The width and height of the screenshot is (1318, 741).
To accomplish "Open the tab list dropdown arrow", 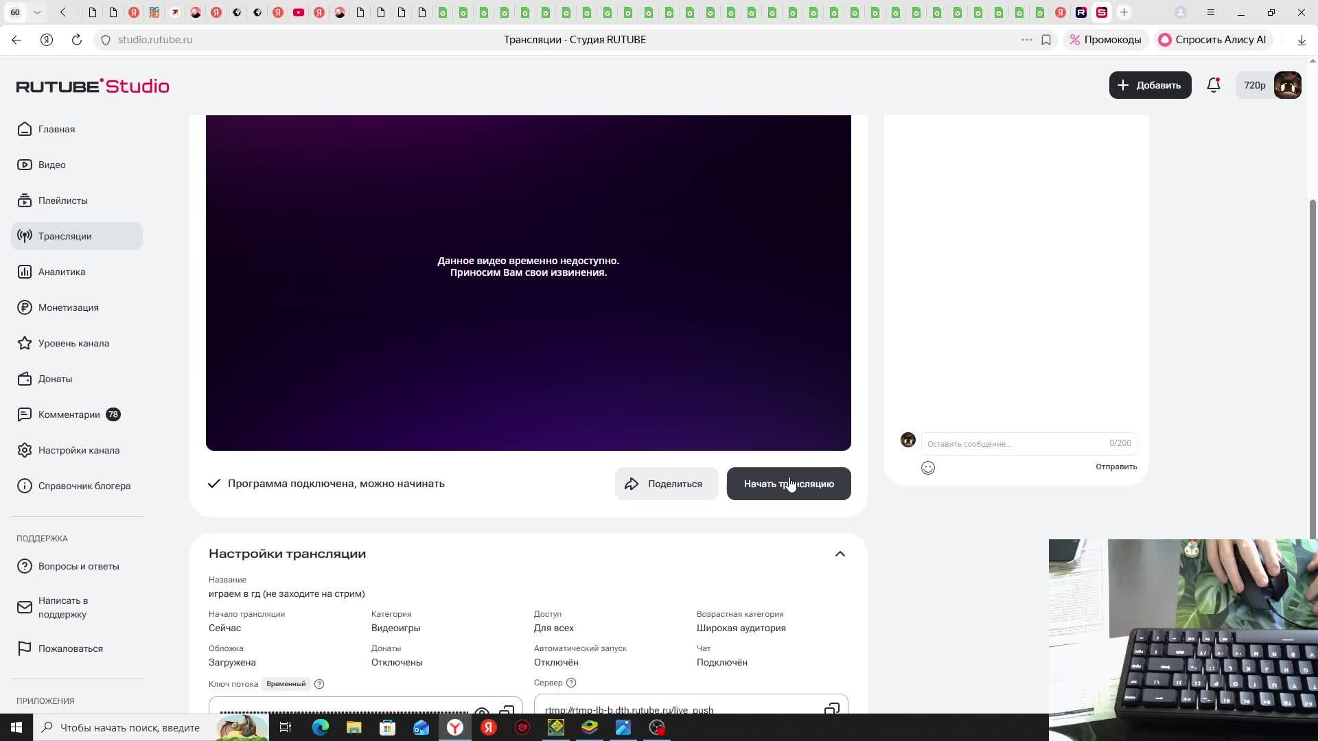I will pos(37,12).
